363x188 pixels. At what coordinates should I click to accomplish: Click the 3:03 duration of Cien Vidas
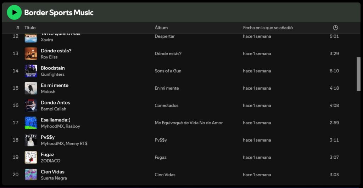pos(334,175)
